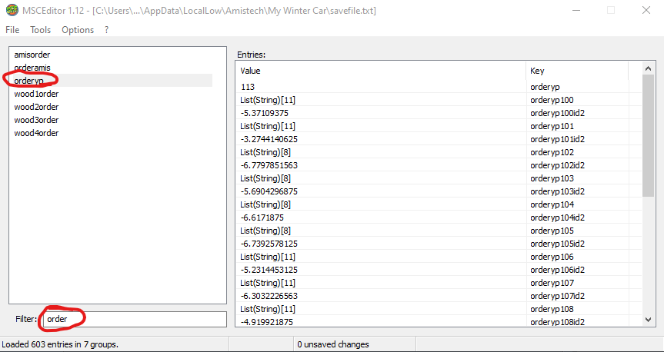Image resolution: width=664 pixels, height=352 pixels.
Task: Select the wood4order group
Action: (36, 133)
